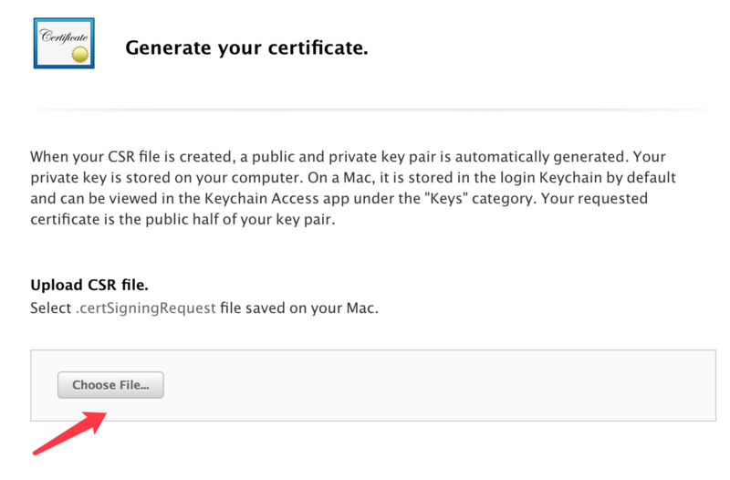
Task: Click the line "certificate is the public half"
Action: click(182, 219)
